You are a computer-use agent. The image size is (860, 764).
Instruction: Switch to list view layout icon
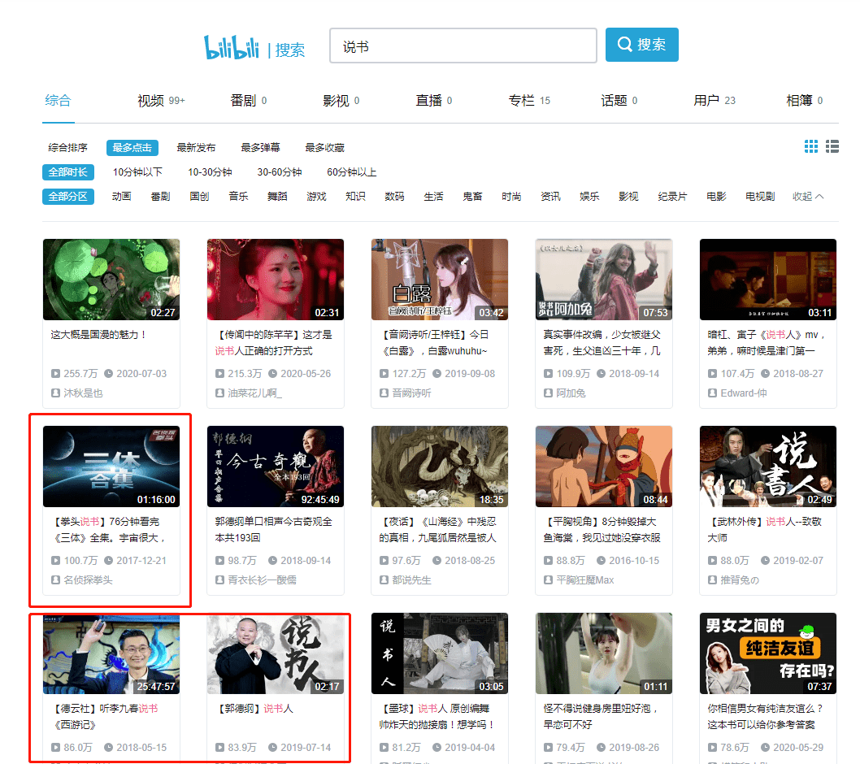tap(832, 146)
